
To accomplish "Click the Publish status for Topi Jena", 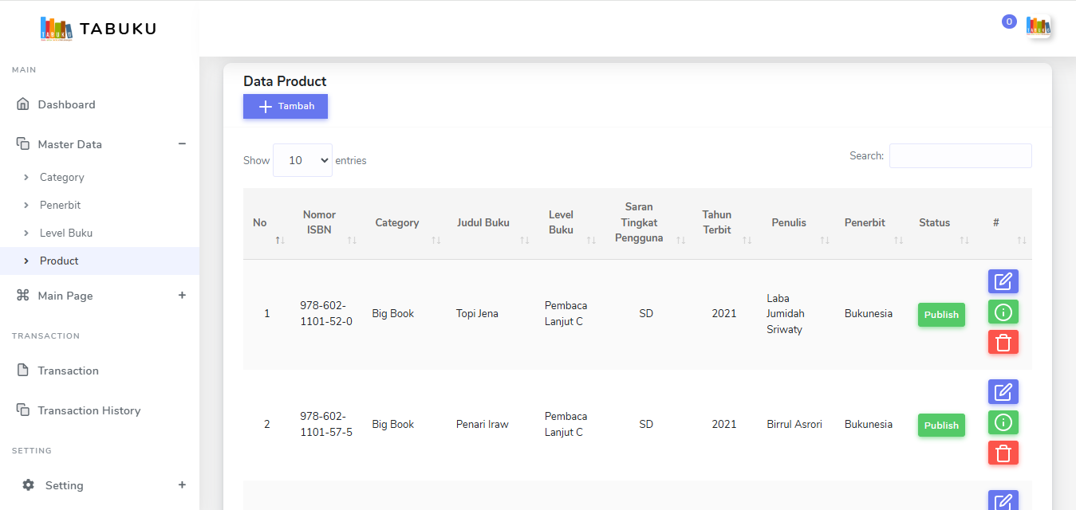I will (x=940, y=315).
